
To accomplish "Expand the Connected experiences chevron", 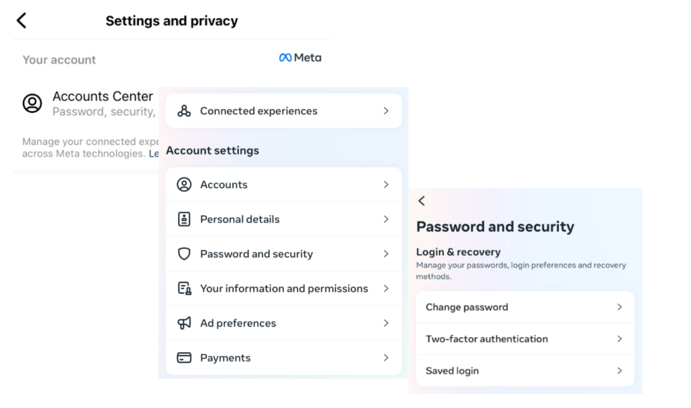I will point(386,110).
